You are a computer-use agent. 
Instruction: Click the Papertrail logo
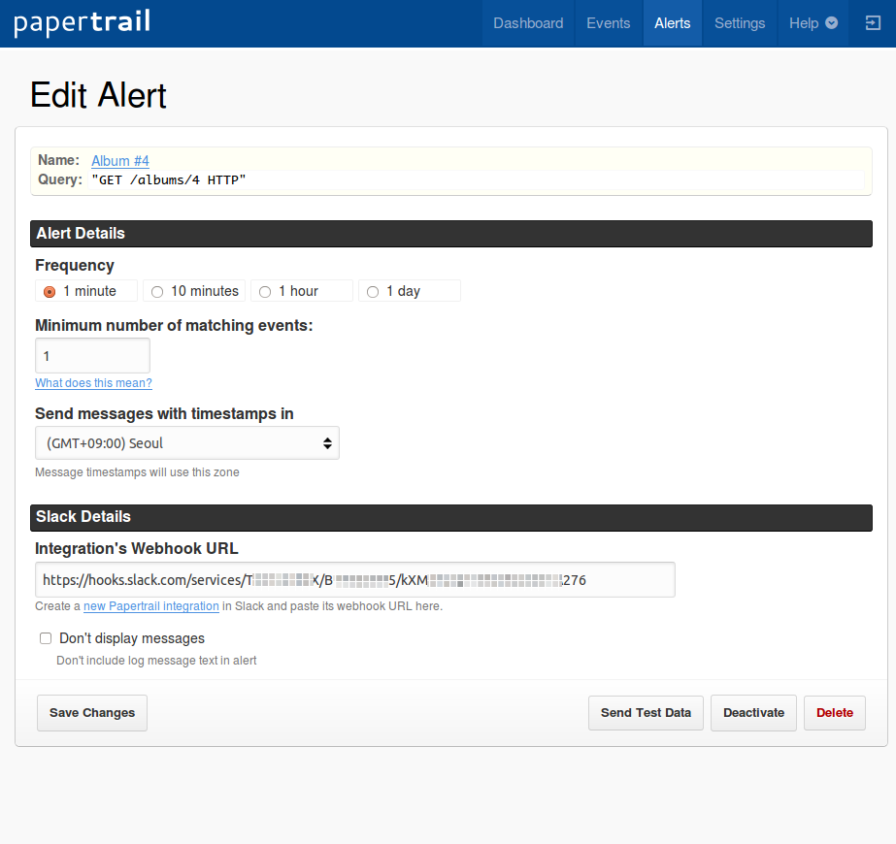point(83,23)
